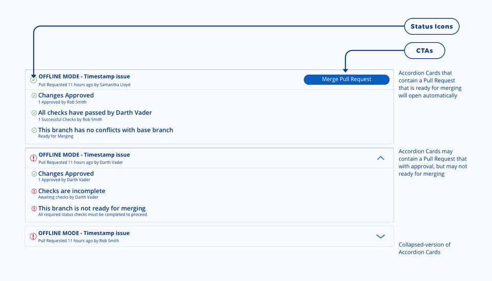The width and height of the screenshot is (492, 281).
Task: Click the Merge Pull Request button
Action: click(x=346, y=79)
